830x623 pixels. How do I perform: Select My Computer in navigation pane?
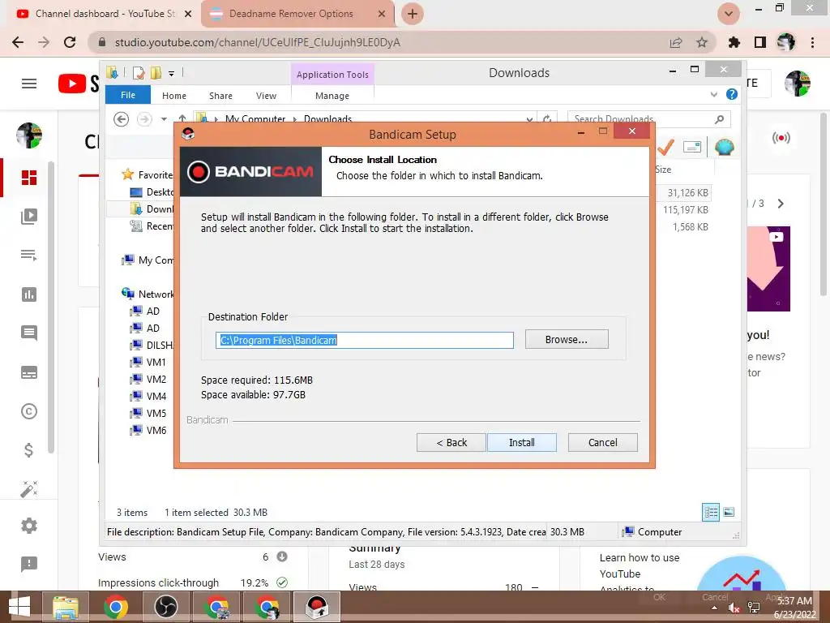(148, 260)
